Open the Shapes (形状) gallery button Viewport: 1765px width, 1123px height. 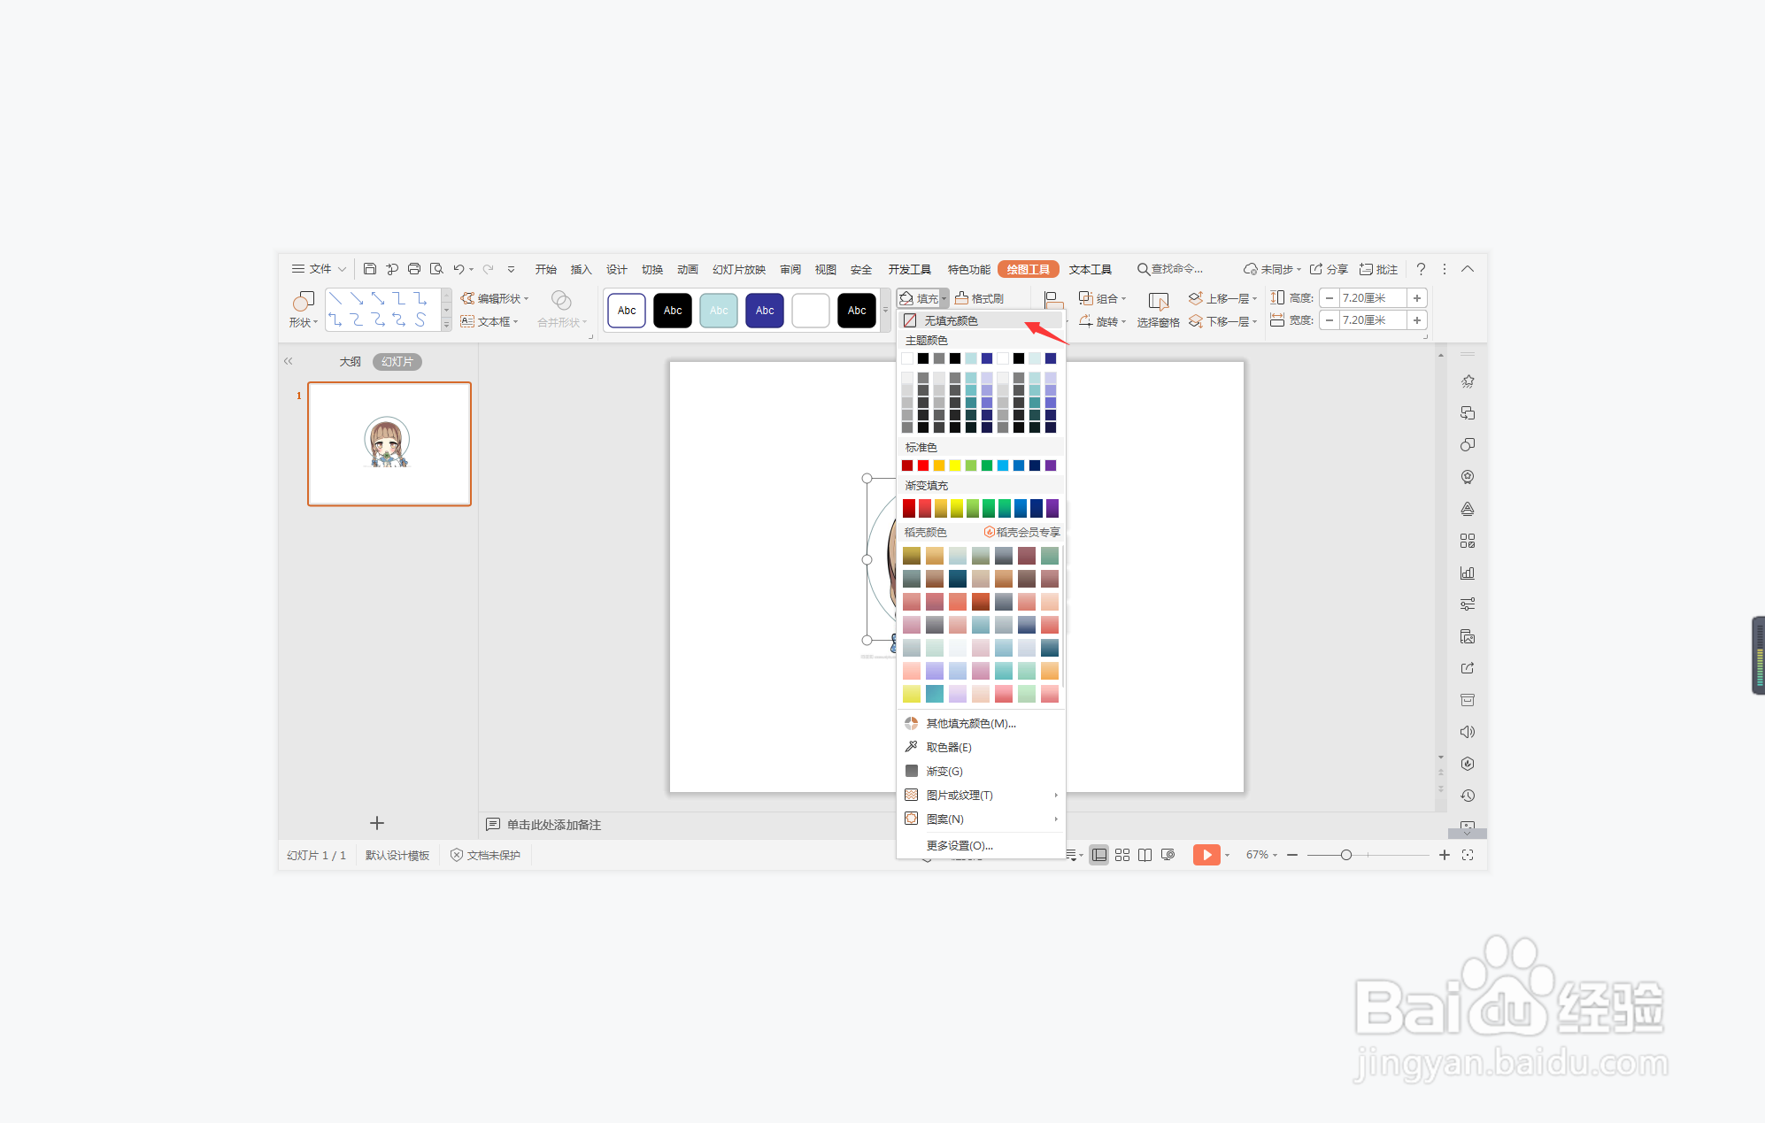(303, 310)
